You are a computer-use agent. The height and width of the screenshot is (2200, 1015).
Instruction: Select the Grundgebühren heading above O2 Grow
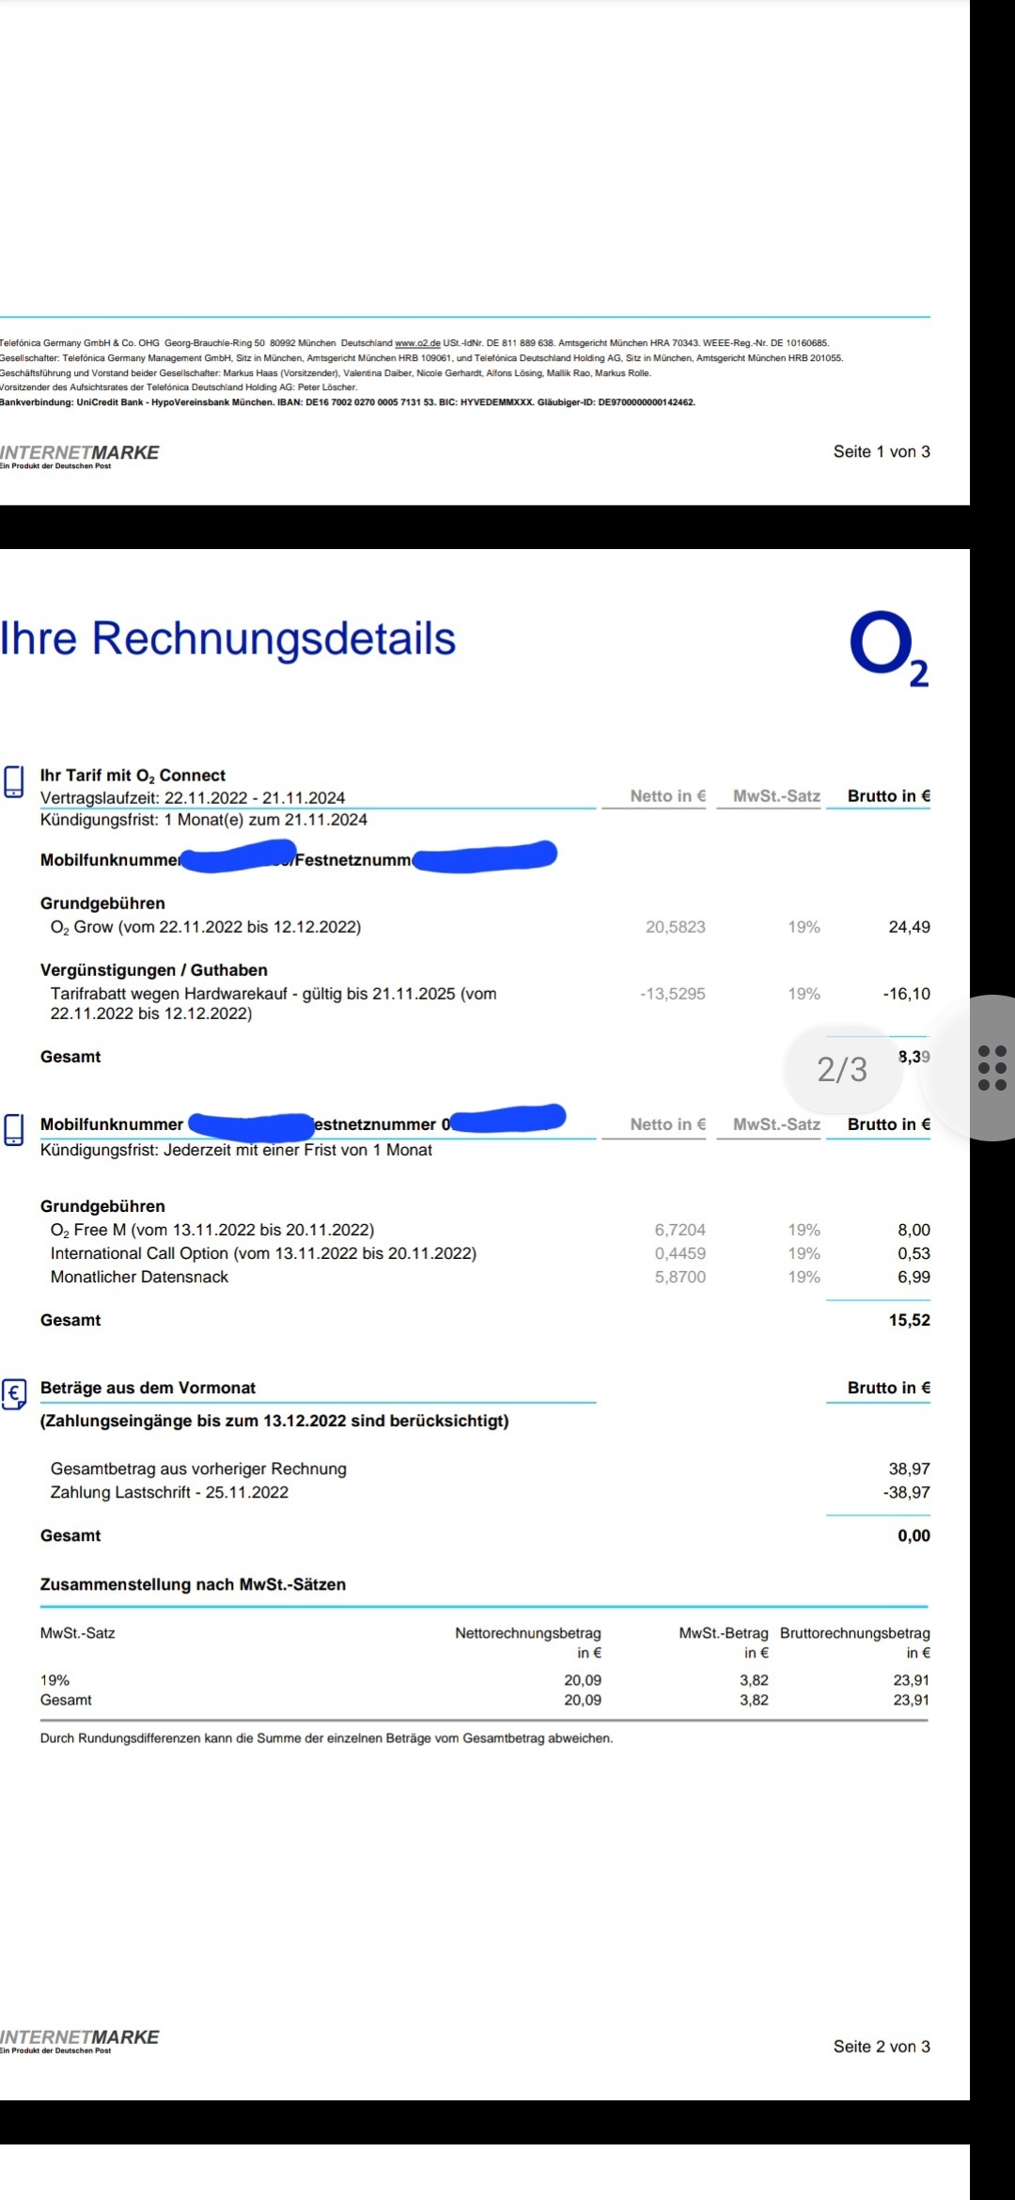click(102, 904)
